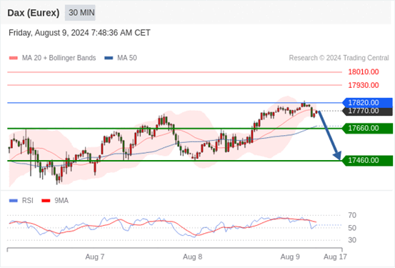Screen dimensions: 395x268
Task: Click the green 17460.00 target tag
Action: (368, 161)
